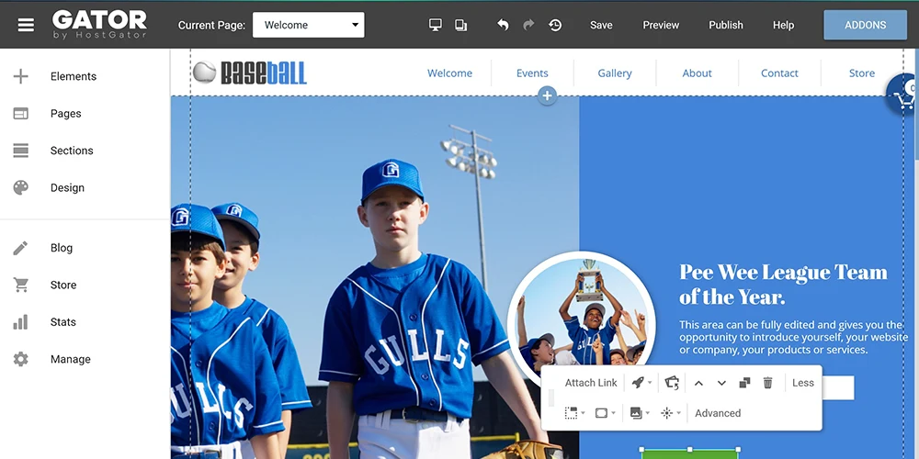Redo the last change

tap(528, 25)
